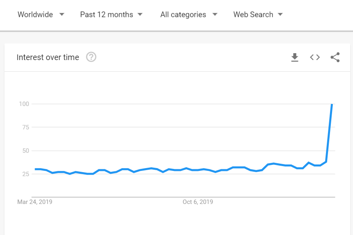
Task: Click the 25 y-axis label
Action: (x=25, y=174)
